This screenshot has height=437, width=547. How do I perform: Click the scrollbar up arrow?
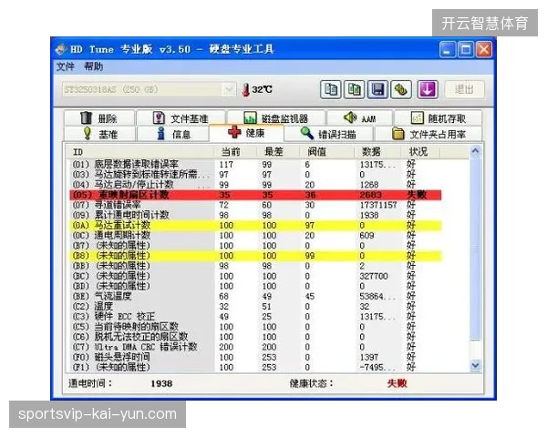pos(475,151)
